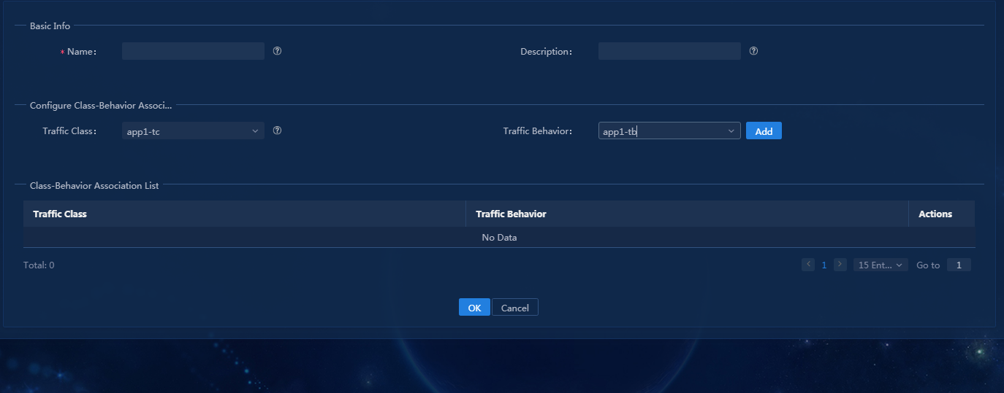
Task: Click the No Data table row
Action: [499, 238]
